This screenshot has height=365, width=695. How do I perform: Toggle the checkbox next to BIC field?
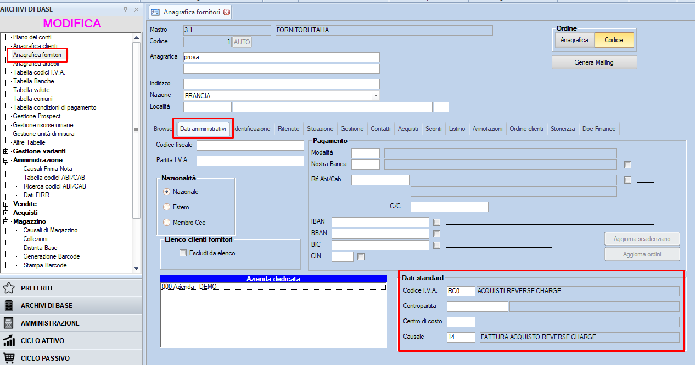click(436, 245)
